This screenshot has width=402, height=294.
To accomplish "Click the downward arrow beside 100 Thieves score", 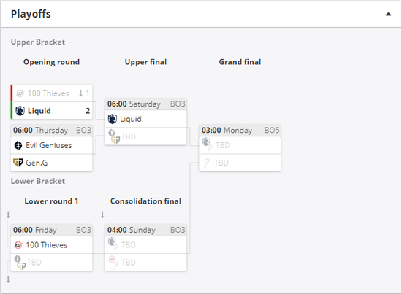I will (80, 93).
